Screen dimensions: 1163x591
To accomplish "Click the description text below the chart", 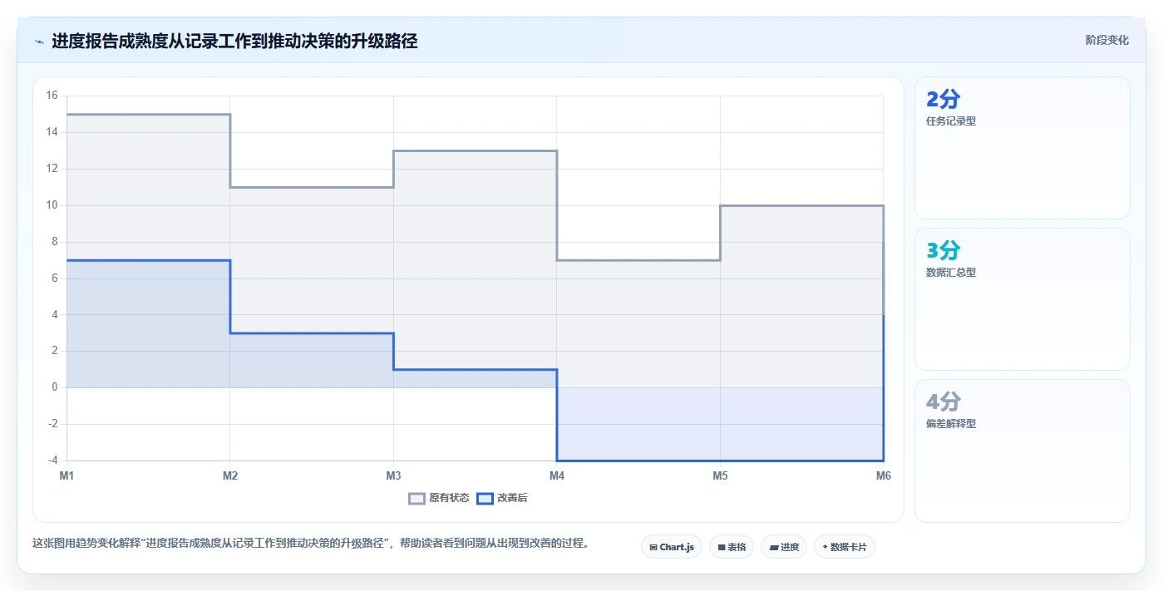I will (311, 544).
